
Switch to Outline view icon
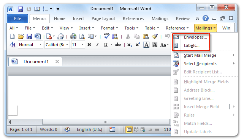150,129
